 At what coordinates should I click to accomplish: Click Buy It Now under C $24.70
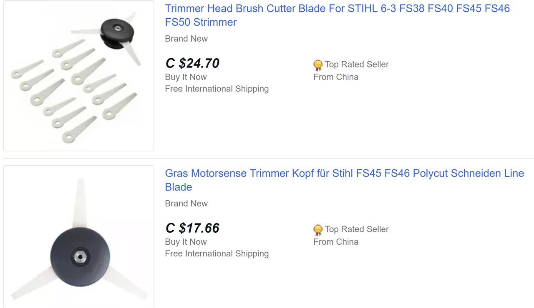pyautogui.click(x=186, y=77)
